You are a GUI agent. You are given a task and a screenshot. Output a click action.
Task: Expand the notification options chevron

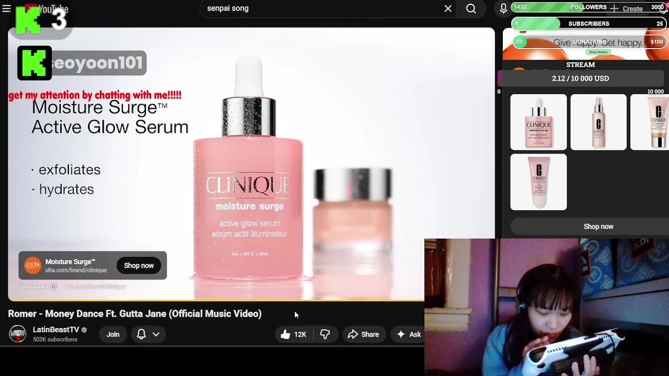point(156,334)
